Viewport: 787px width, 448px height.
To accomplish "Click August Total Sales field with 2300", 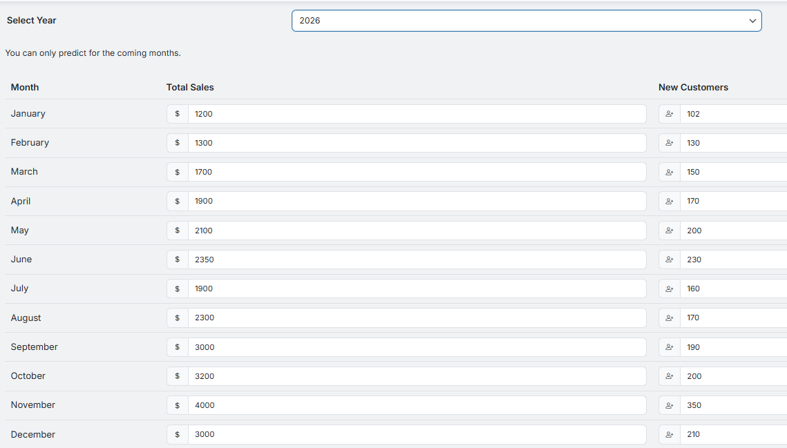I will point(417,318).
